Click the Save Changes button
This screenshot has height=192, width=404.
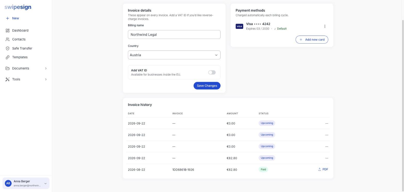click(207, 86)
